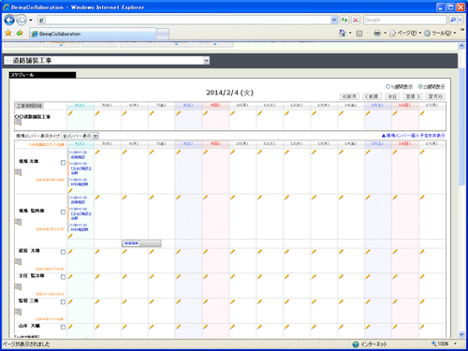This screenshot has height=351, width=468.
Task: Open the ○○道路舗装工事 project dropdown
Action: click(x=207, y=60)
